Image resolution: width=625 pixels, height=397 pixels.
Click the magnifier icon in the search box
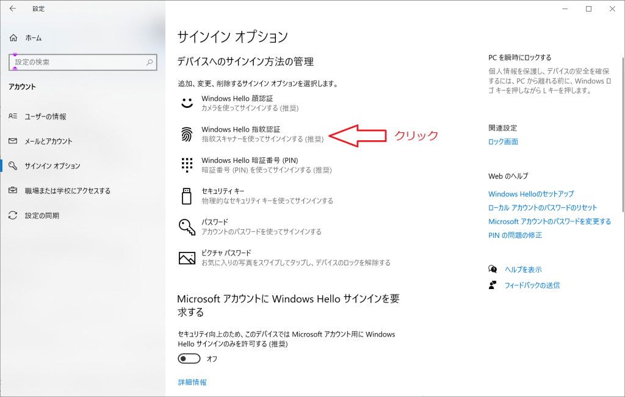tap(150, 62)
